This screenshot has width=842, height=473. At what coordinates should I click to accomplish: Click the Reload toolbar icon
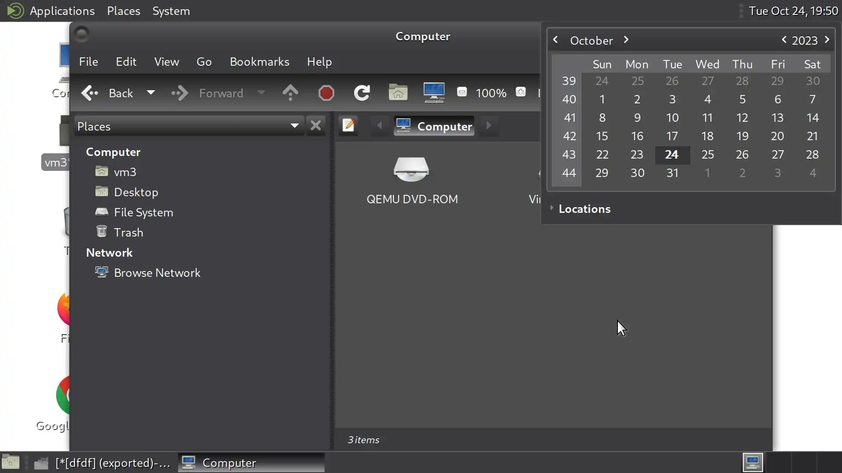pos(362,93)
